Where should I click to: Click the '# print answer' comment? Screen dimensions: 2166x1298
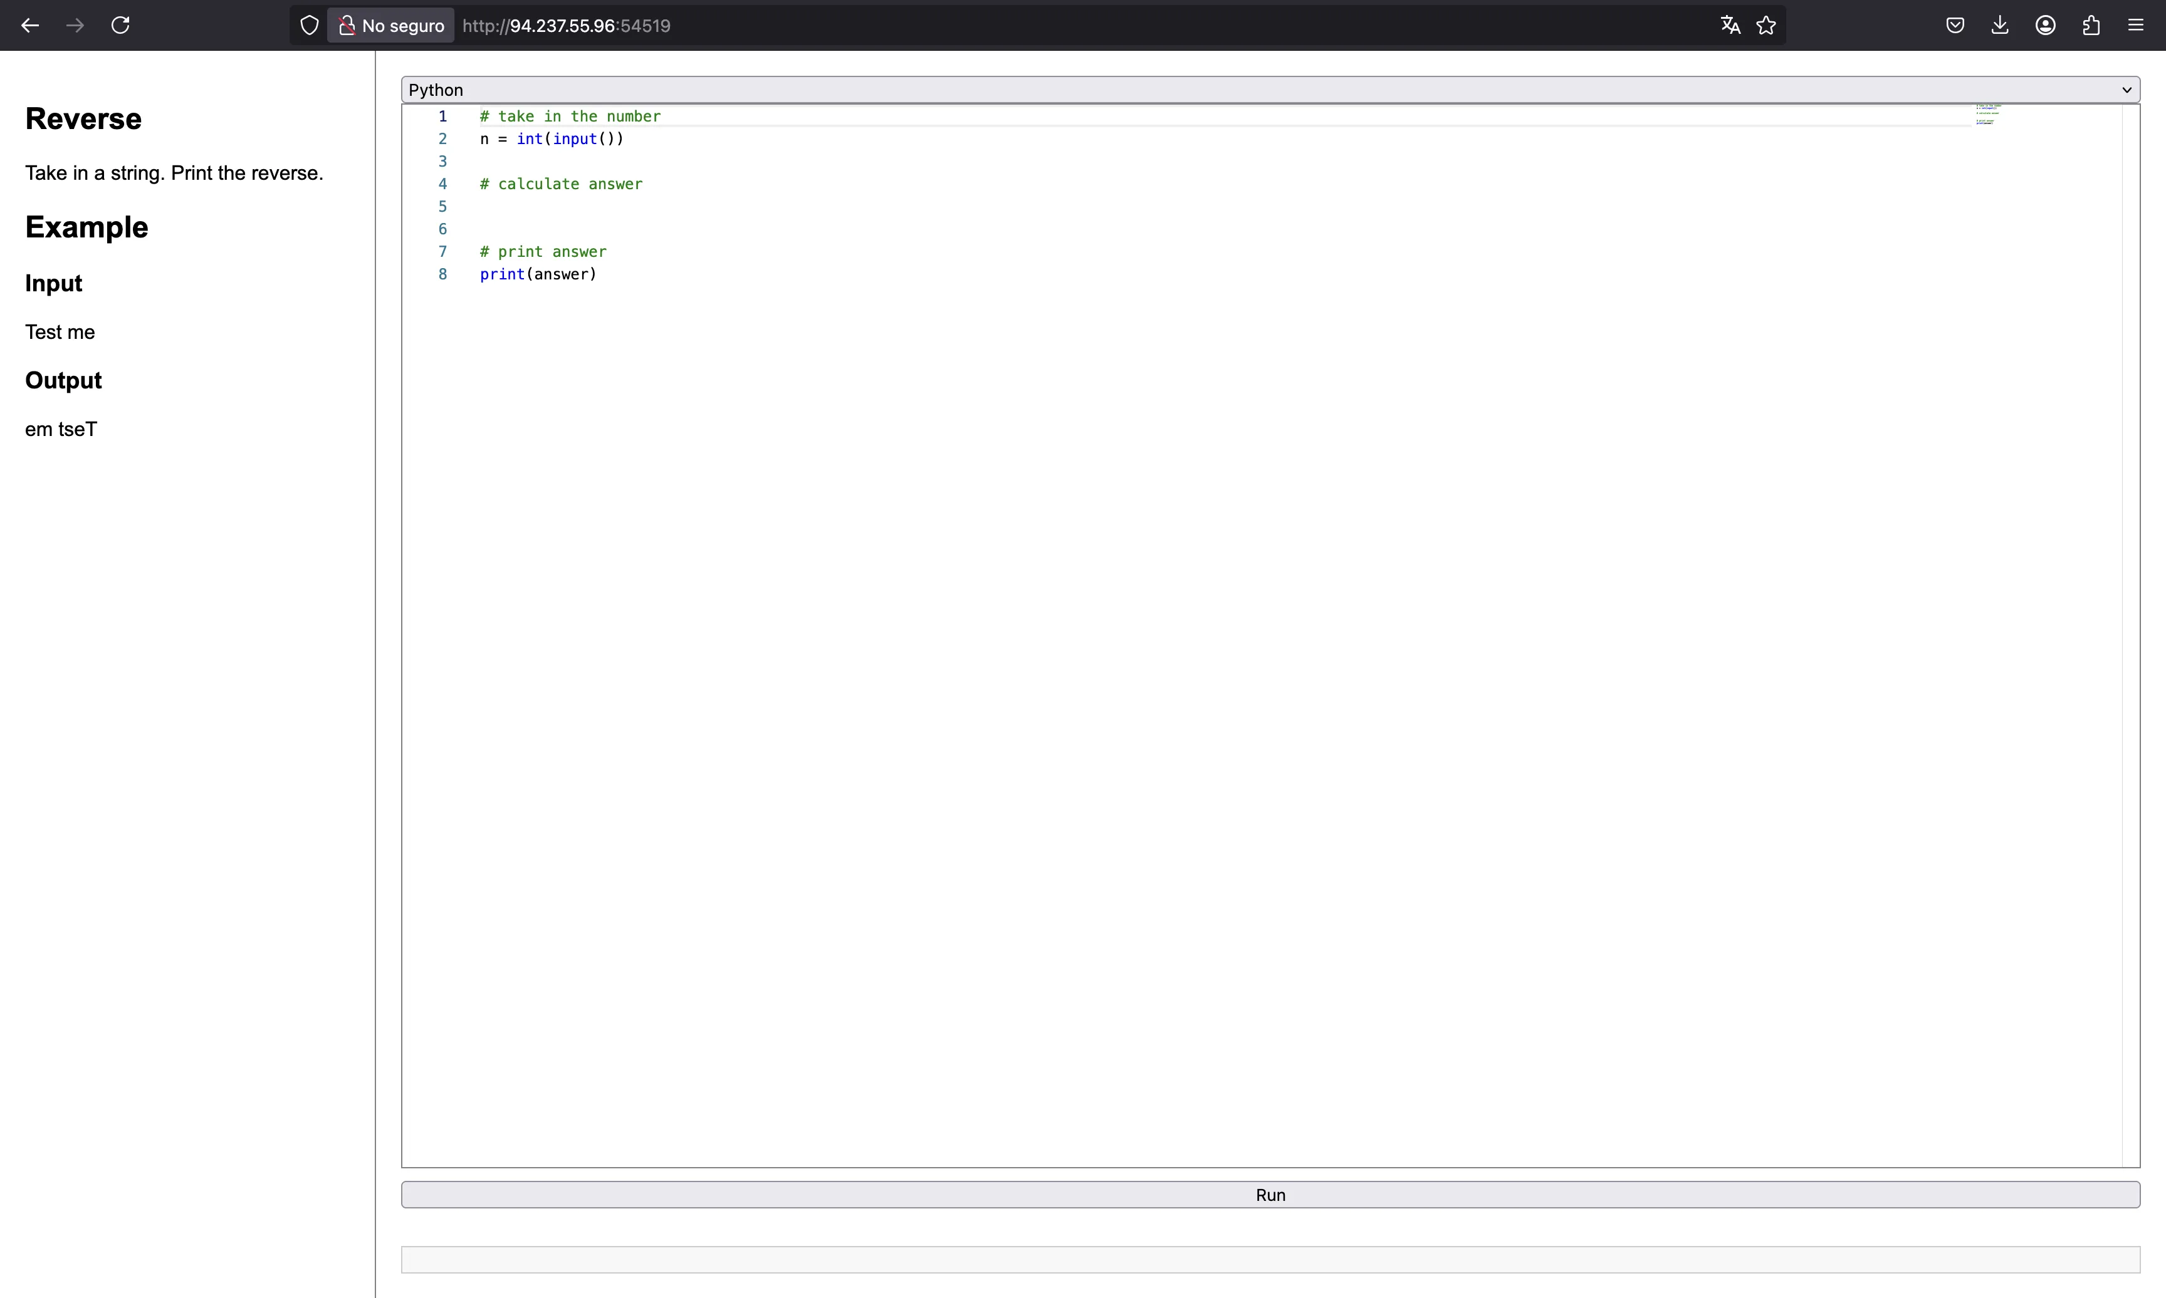542,252
